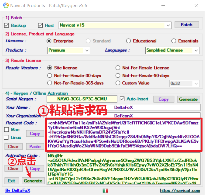Toggle the Host checkbox
205x195 pixels.
point(40,25)
